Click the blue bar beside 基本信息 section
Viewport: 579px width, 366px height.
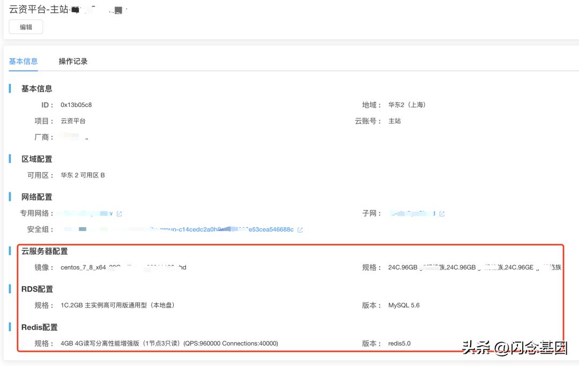point(10,88)
